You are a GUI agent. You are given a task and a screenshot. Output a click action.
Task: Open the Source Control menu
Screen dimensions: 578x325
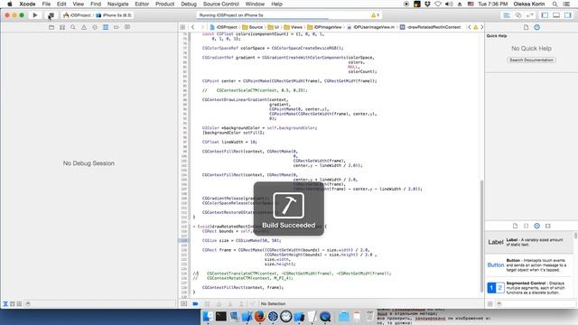(221, 4)
